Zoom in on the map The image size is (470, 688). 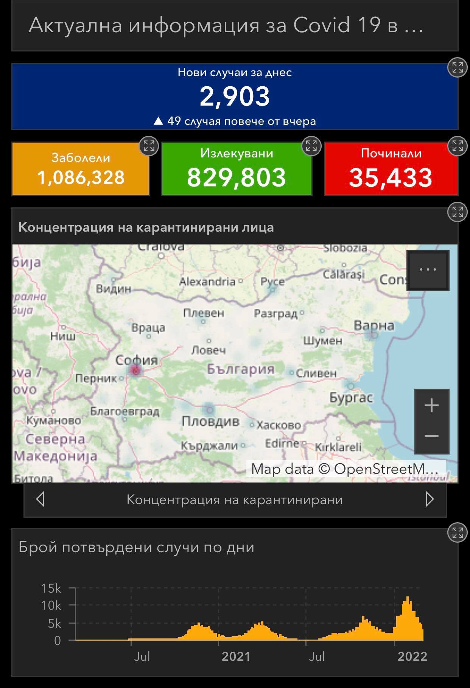[x=432, y=405]
